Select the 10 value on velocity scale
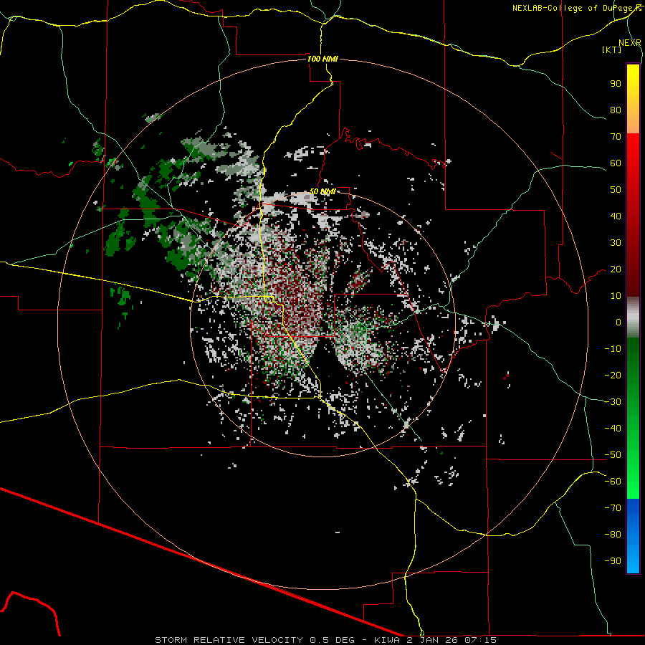This screenshot has height=645, width=645. coord(616,296)
